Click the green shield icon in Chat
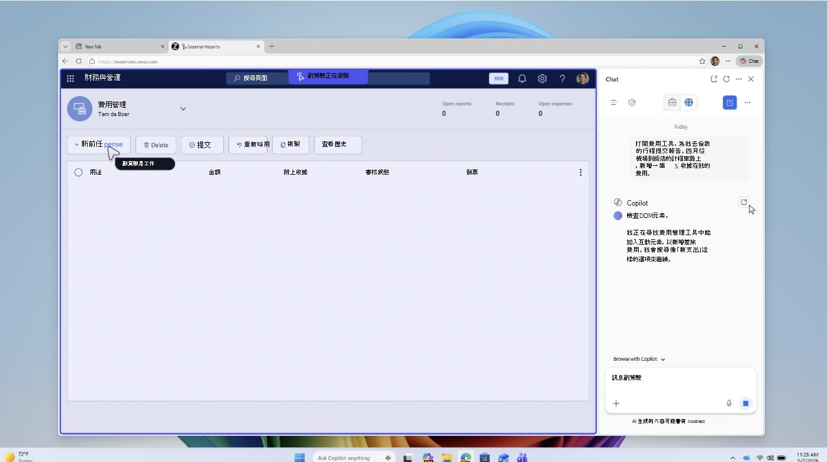Image resolution: width=827 pixels, height=462 pixels. 632,102
